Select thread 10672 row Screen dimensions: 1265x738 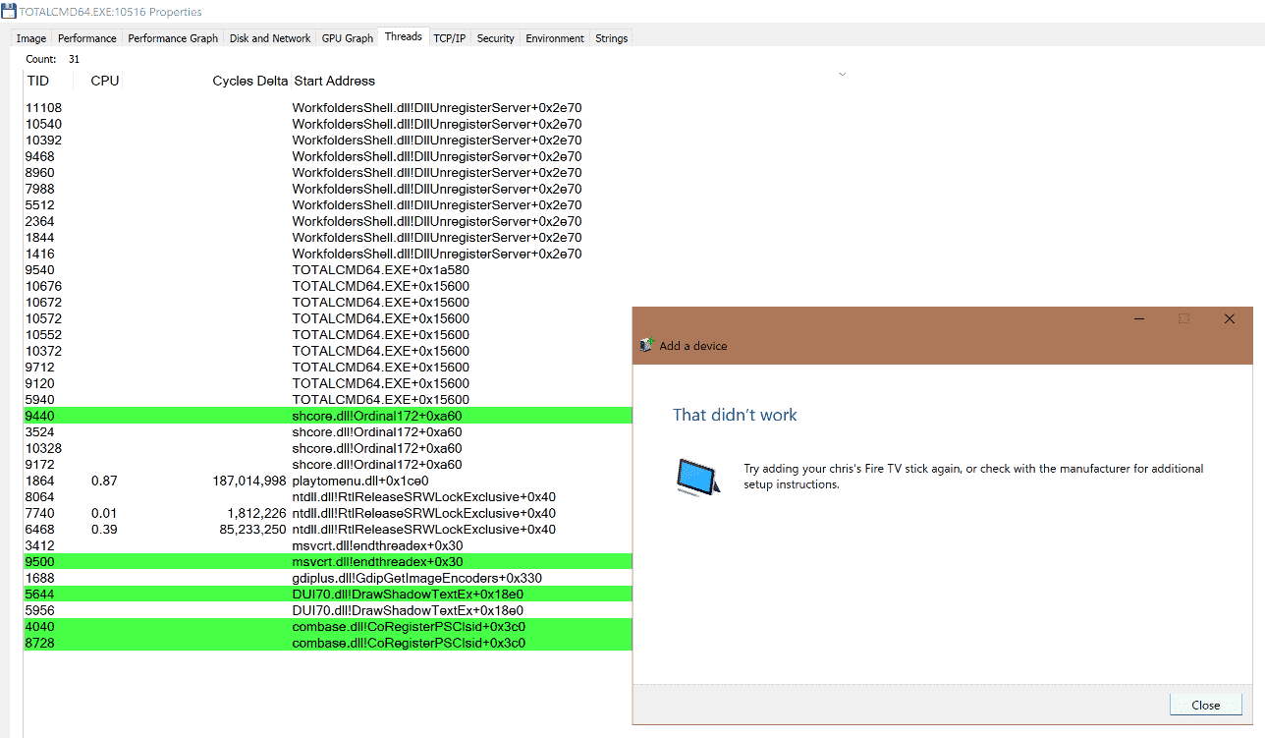[x=327, y=302]
